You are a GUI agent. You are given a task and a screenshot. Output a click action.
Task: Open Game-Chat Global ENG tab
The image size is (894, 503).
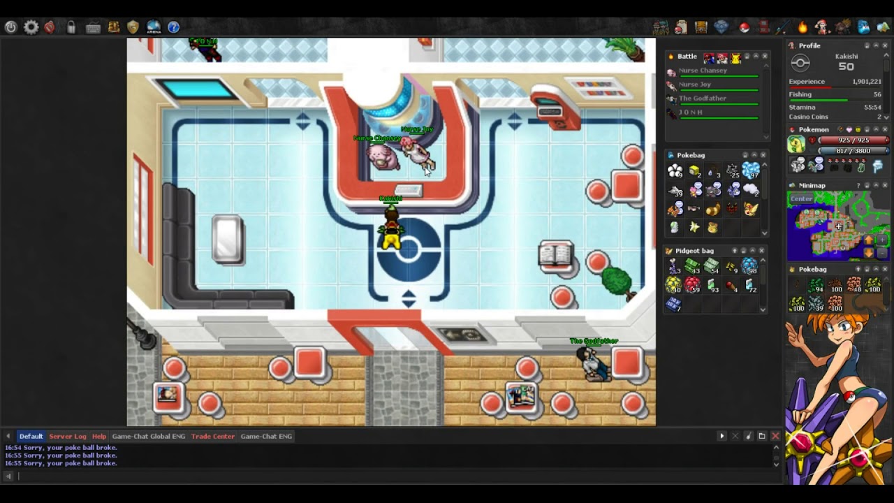click(x=148, y=436)
